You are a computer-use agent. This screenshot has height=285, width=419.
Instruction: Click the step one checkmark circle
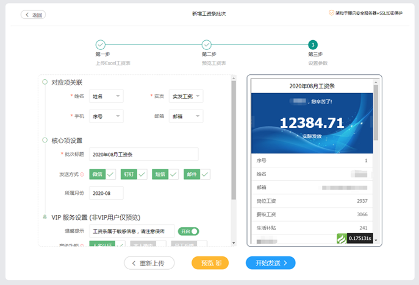tap(101, 44)
